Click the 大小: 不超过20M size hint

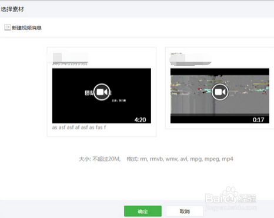pyautogui.click(x=100, y=159)
